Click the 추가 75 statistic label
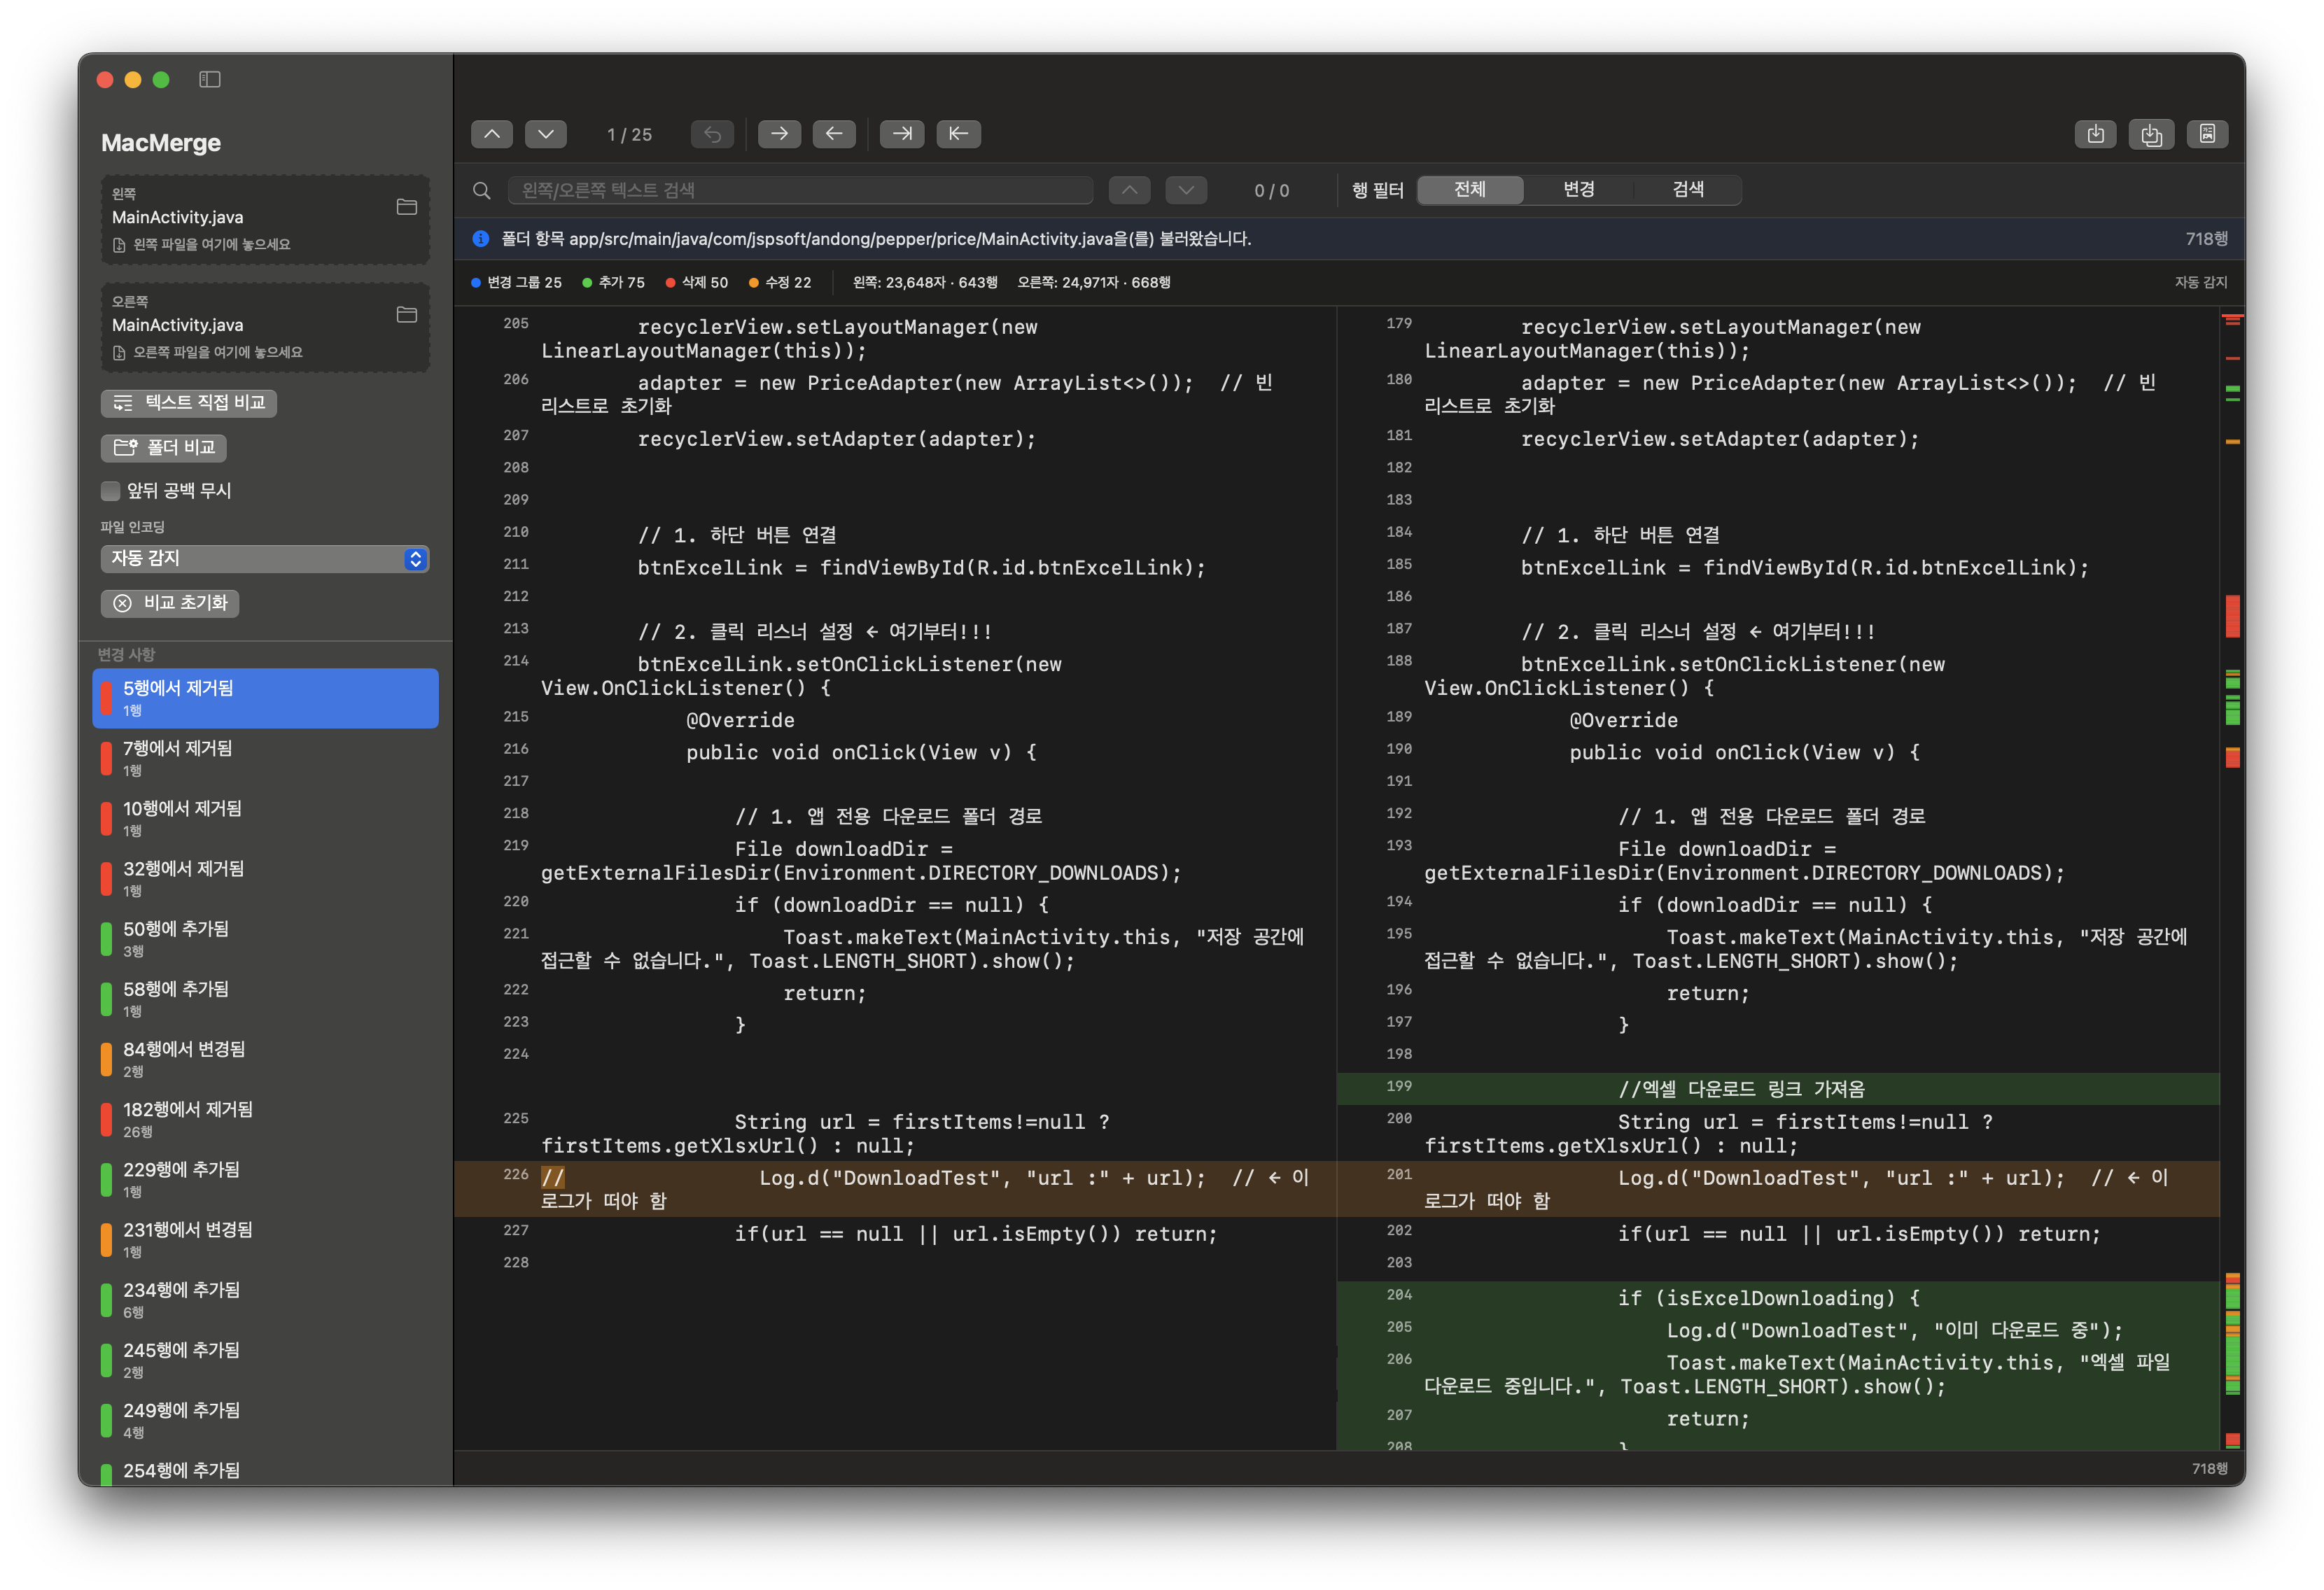 click(613, 283)
